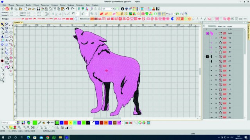The height and width of the screenshot is (140, 250).
Task: Select the Lettering text tool with the letter A
Action: point(2,37)
